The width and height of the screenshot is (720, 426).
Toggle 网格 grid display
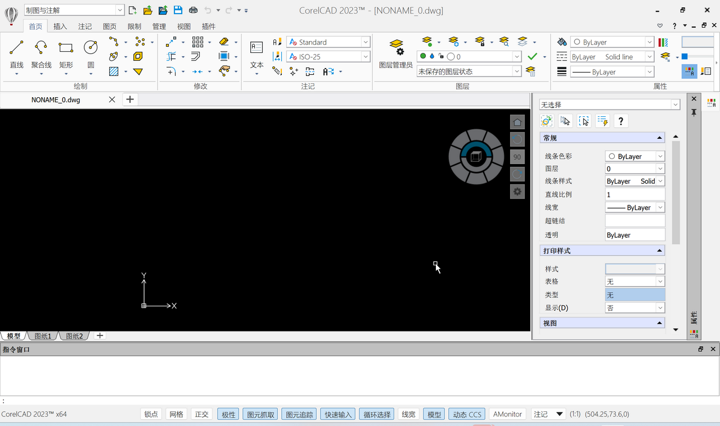click(x=177, y=414)
